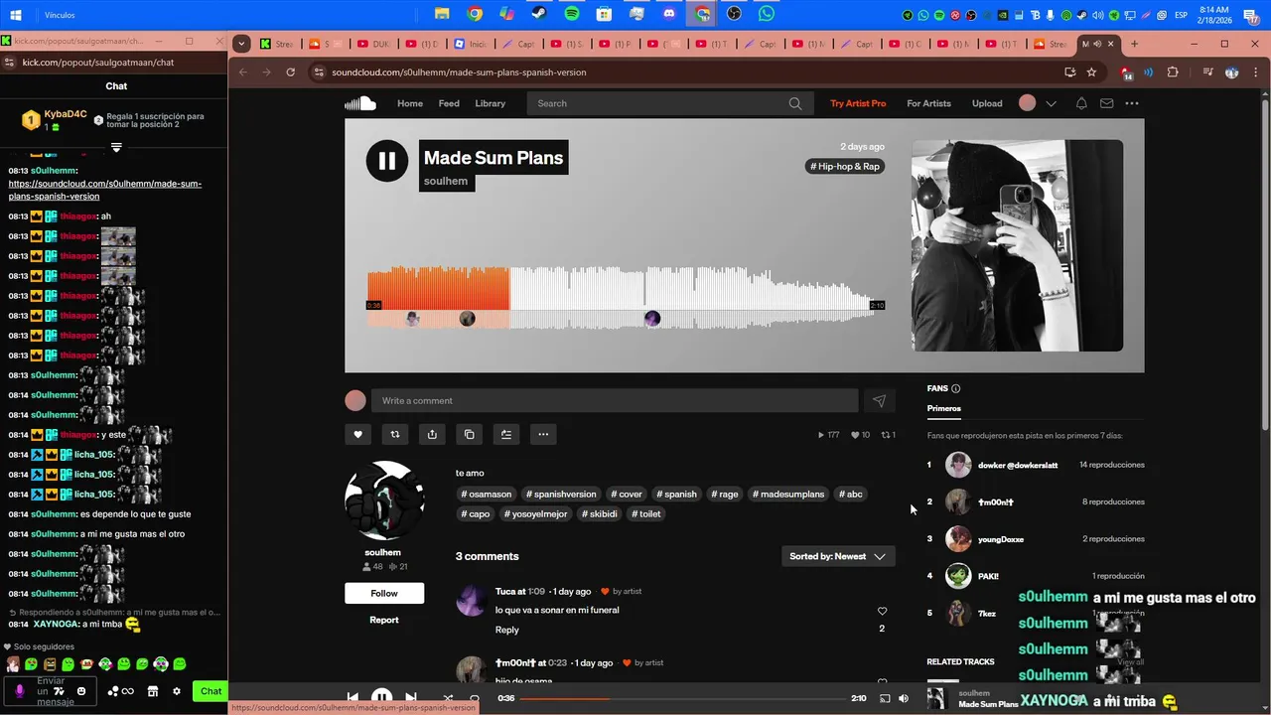Open emoji picker in Kick chat

(81, 691)
